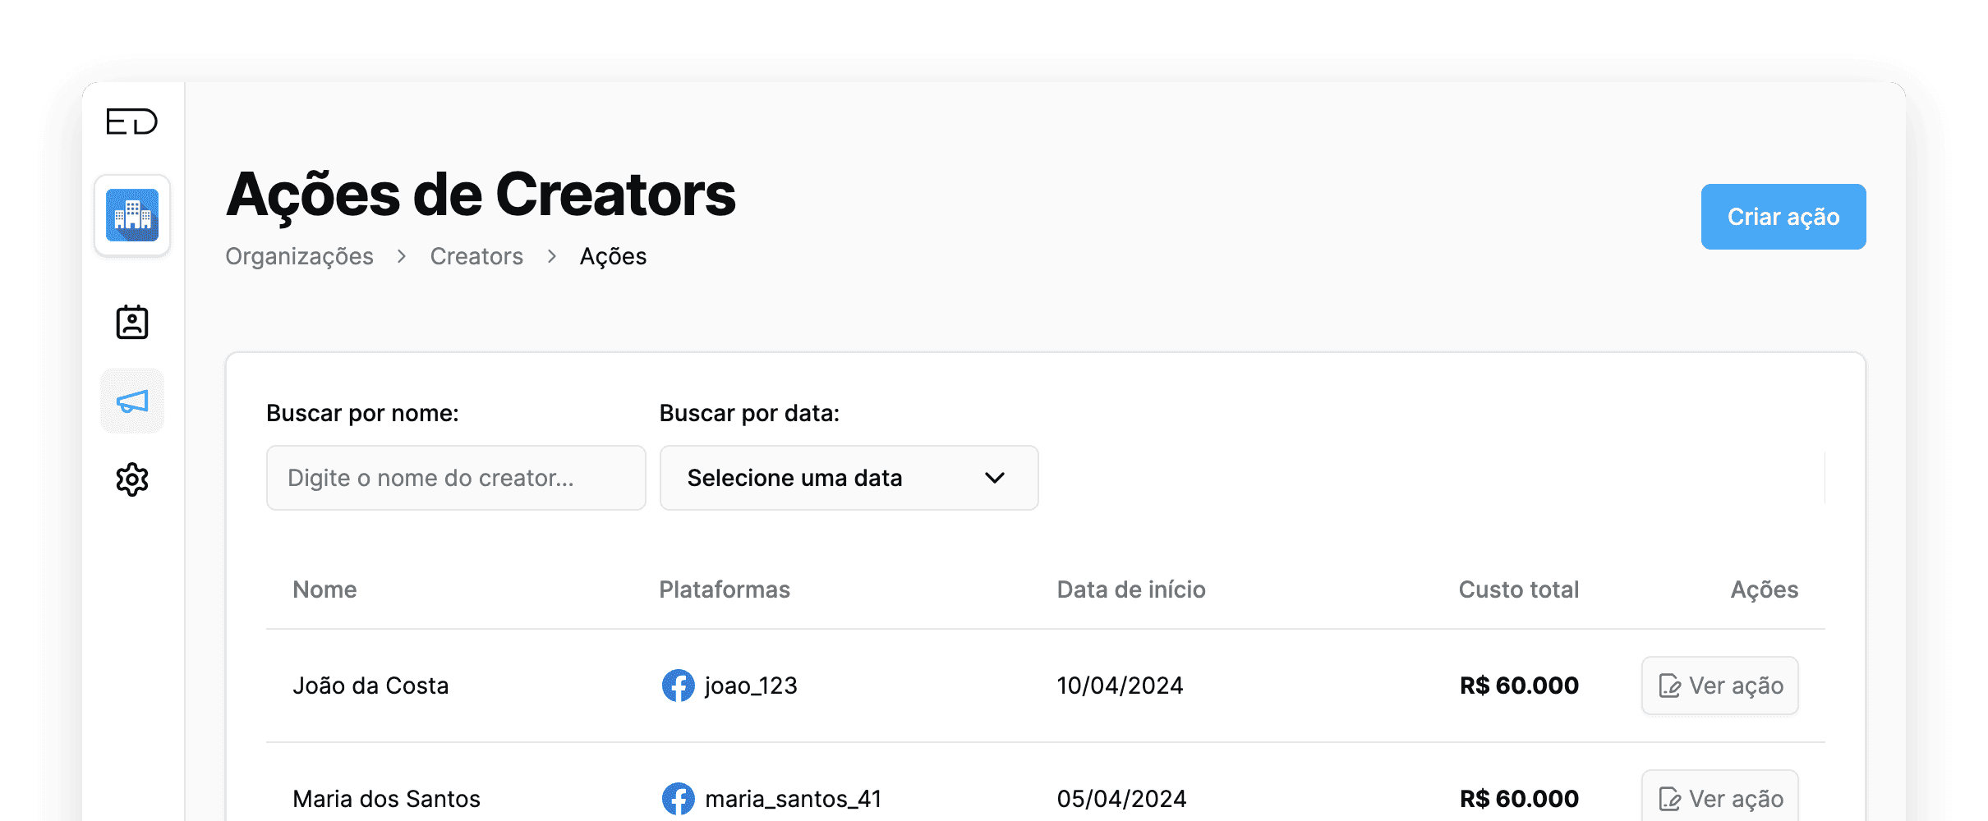The image size is (1988, 821).
Task: Click the chevron arrow in date selector
Action: point(994,478)
